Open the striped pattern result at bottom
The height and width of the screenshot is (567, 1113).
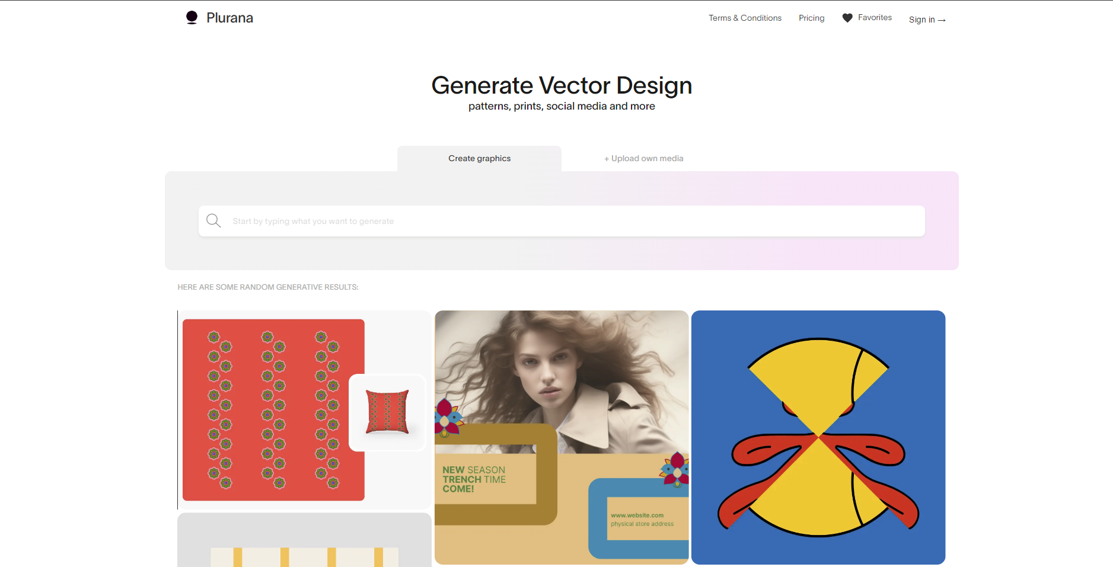pyautogui.click(x=304, y=540)
